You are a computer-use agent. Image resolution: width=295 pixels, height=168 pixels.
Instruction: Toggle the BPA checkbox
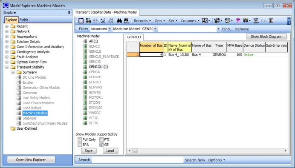tap(80, 145)
